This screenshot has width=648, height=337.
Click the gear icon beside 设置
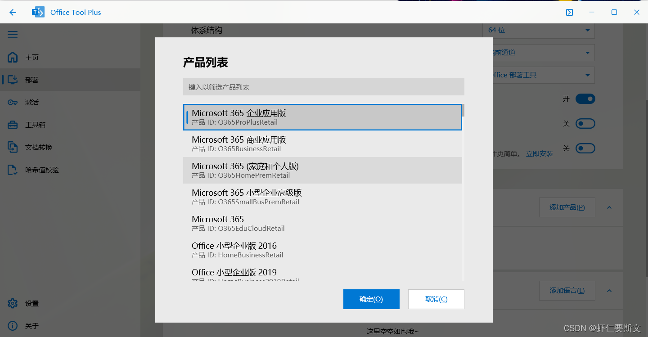13,303
